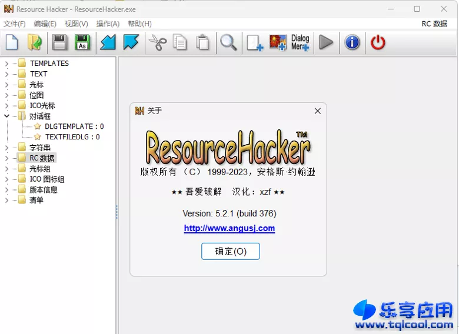Minimize the Resource Hacker window
The width and height of the screenshot is (459, 334).
pyautogui.click(x=391, y=9)
